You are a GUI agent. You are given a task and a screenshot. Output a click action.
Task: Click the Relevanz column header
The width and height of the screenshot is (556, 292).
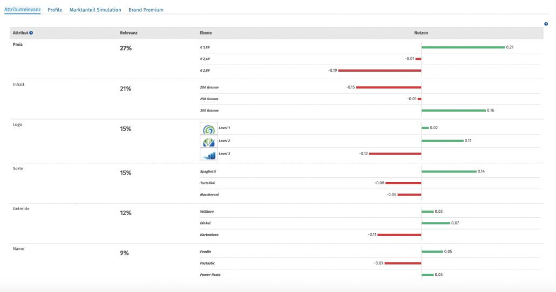[128, 33]
